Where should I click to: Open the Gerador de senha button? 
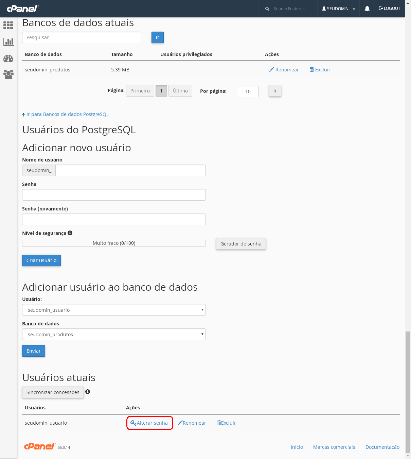241,244
